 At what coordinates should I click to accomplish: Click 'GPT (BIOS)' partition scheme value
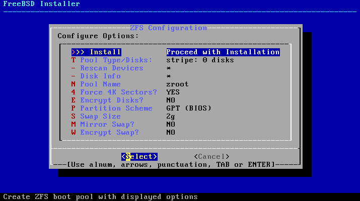(x=189, y=108)
